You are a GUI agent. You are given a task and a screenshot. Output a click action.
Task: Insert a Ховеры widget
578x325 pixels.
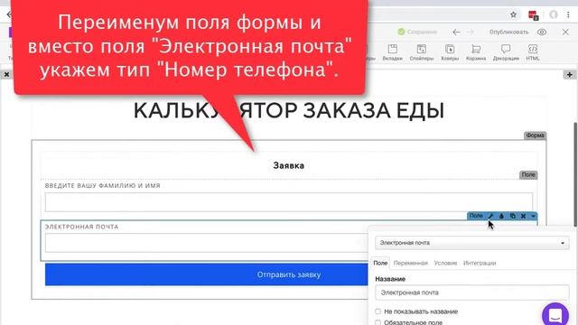[x=450, y=52]
